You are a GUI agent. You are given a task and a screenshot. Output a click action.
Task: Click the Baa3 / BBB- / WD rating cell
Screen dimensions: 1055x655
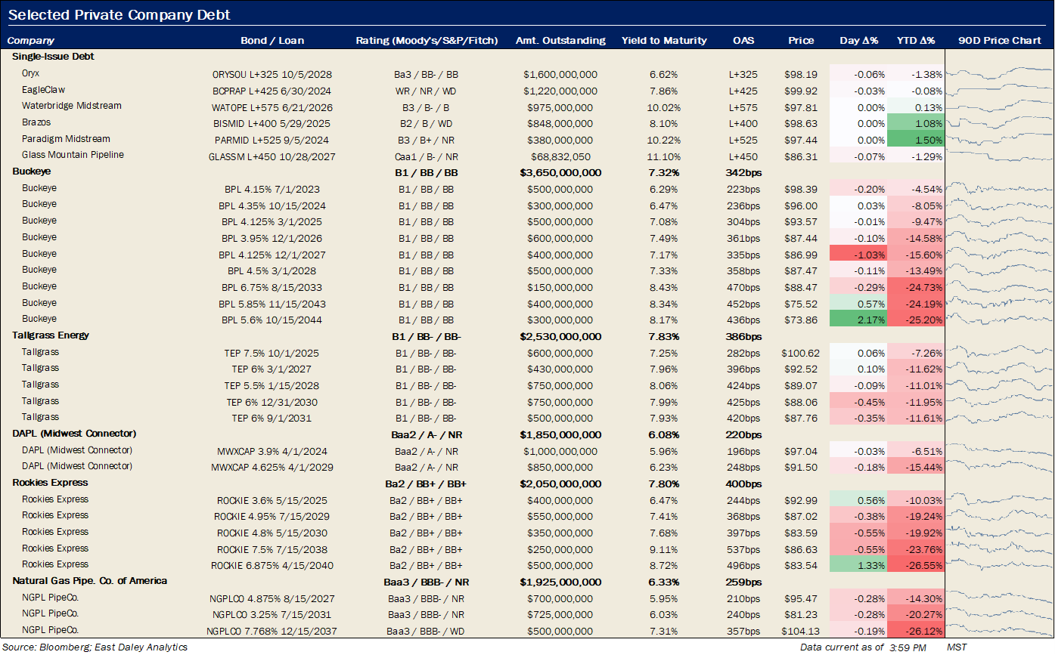tap(427, 631)
